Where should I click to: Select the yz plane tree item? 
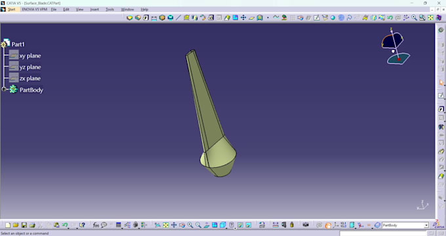(30, 67)
